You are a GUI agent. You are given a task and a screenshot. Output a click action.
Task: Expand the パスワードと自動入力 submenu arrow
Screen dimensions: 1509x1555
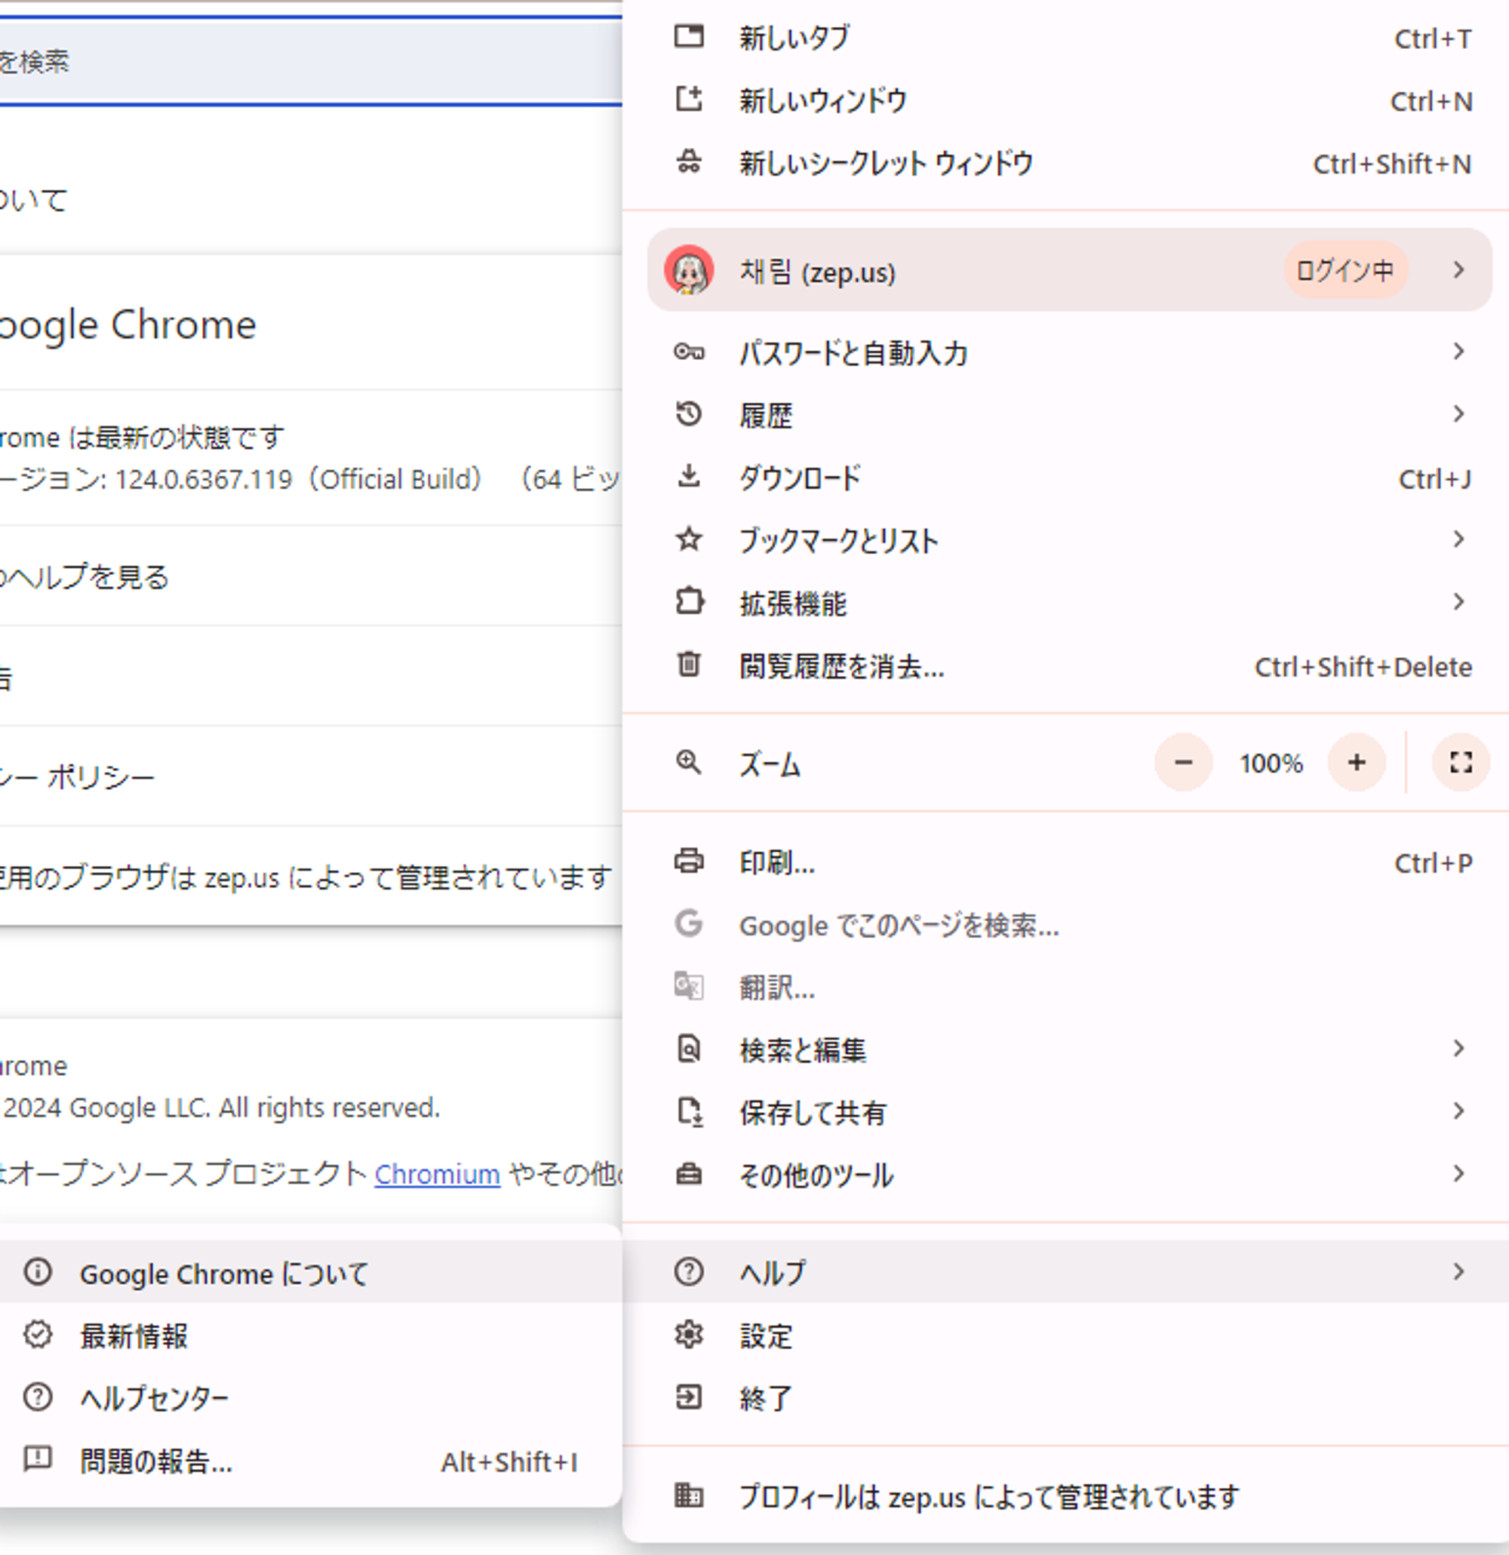coord(1458,352)
